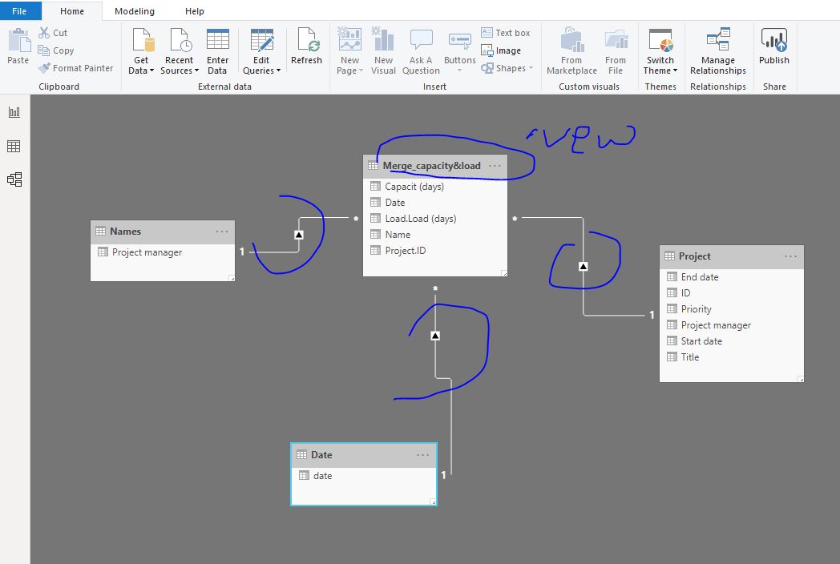This screenshot has height=564, width=840.
Task: Switch to Report view in sidebar
Action: 14,112
